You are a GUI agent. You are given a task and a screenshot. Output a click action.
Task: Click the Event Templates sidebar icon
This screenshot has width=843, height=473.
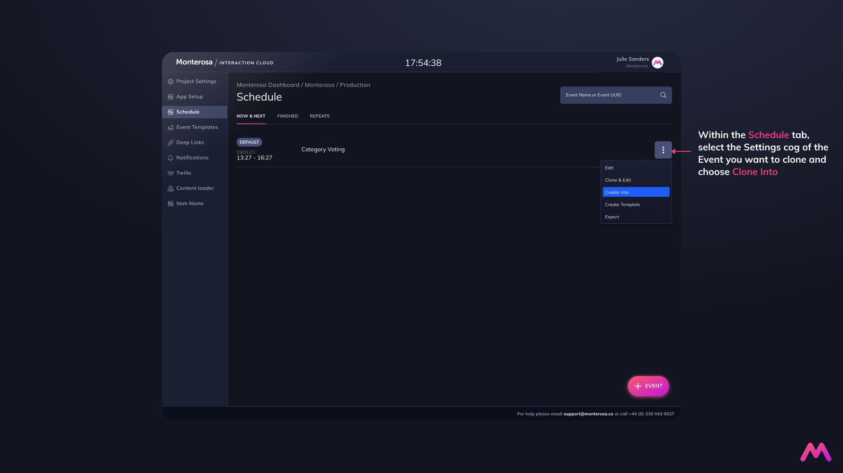pyautogui.click(x=170, y=127)
